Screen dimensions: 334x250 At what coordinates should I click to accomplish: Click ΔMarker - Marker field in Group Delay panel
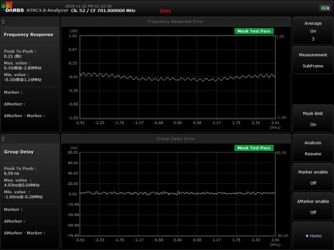click(25, 233)
